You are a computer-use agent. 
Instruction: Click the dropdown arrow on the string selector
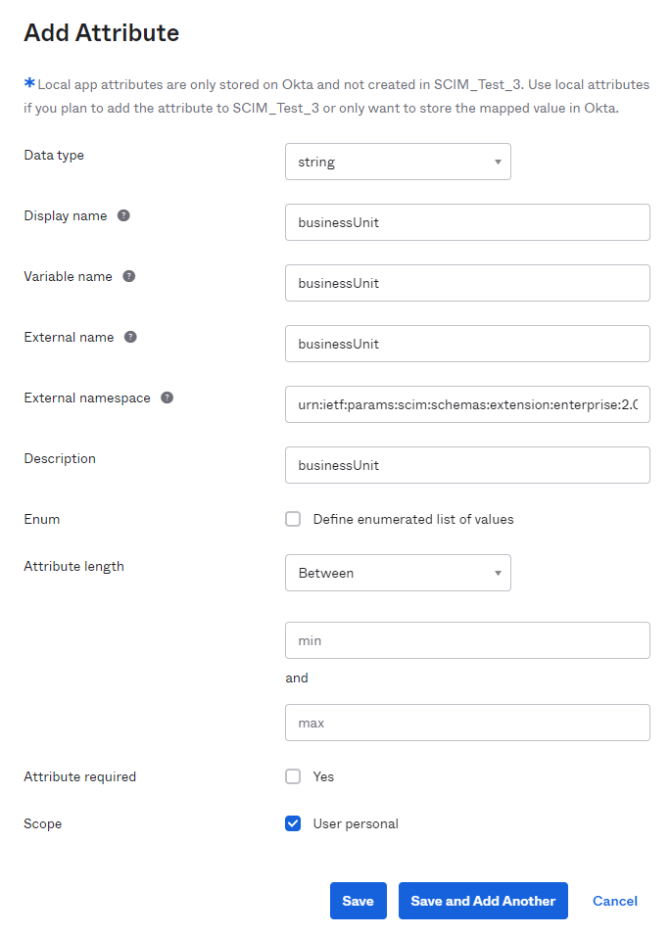pyautogui.click(x=498, y=162)
